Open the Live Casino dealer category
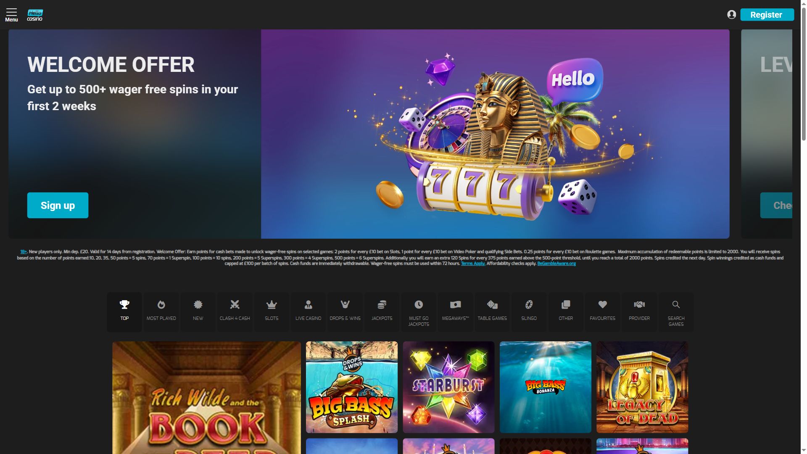The width and height of the screenshot is (807, 454). point(308,312)
